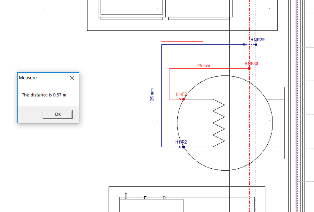Click the Measure dialog title bar

click(x=43, y=78)
